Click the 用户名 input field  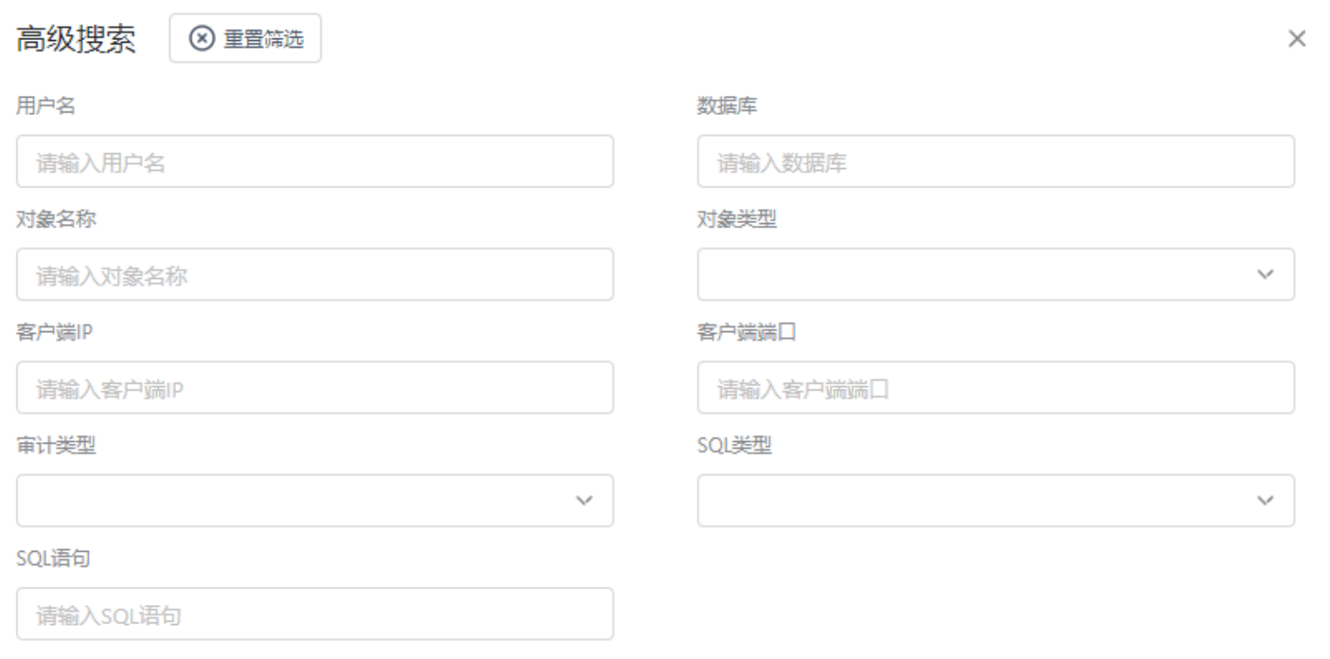coord(314,160)
